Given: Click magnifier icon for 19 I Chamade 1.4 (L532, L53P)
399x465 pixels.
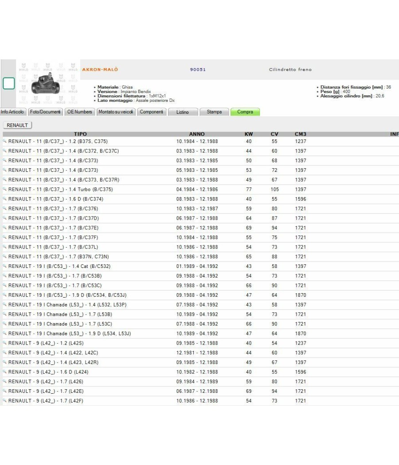Looking at the screenshot, I should click(5, 304).
